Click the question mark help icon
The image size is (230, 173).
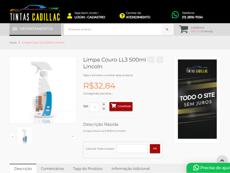tap(122, 16)
